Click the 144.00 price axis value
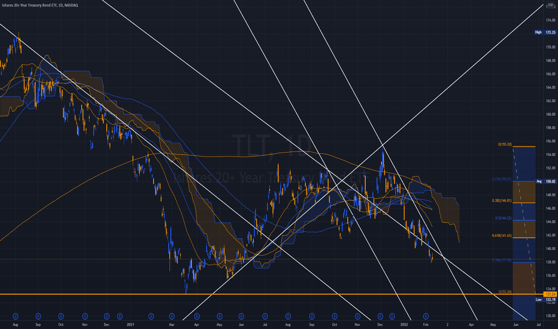 (x=551, y=222)
